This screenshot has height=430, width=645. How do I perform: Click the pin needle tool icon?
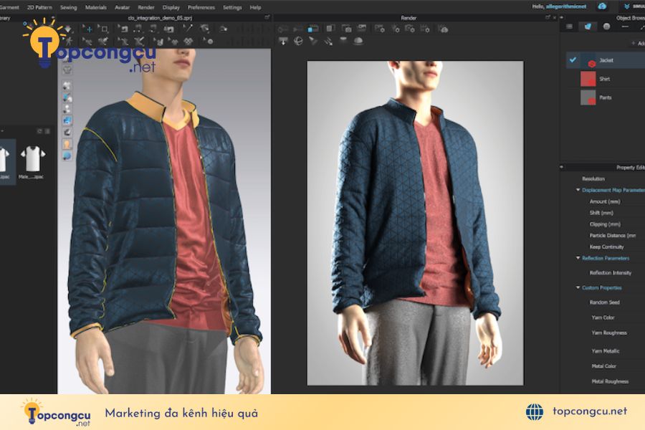click(x=188, y=29)
